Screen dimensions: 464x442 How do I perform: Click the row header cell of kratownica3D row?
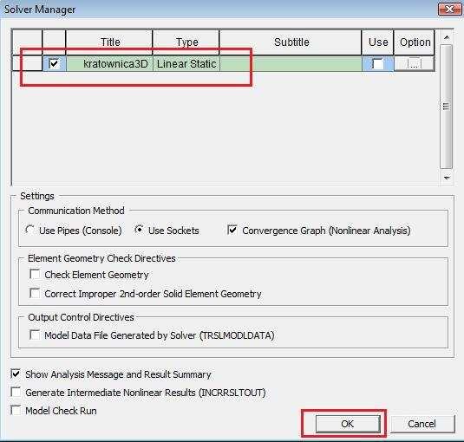[27, 63]
